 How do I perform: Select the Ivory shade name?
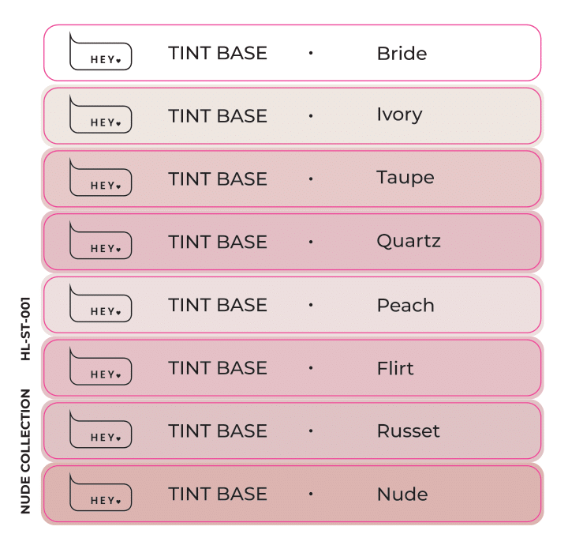[399, 115]
